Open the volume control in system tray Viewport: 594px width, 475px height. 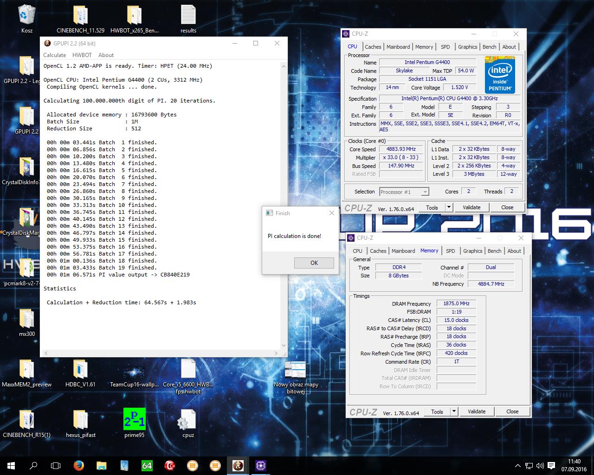(540, 466)
